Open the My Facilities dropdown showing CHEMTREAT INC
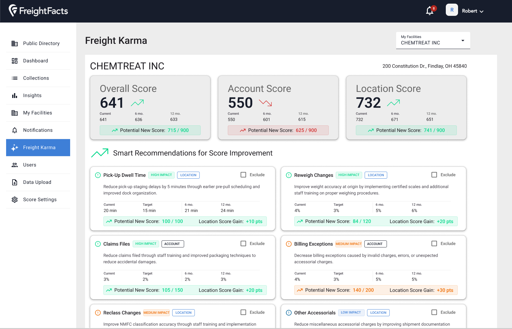 pyautogui.click(x=463, y=40)
